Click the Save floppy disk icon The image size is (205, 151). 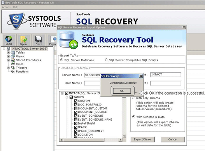click(39, 39)
